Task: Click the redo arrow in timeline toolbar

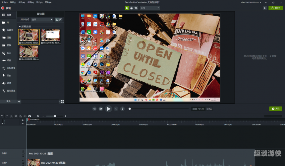Action: coord(7,116)
